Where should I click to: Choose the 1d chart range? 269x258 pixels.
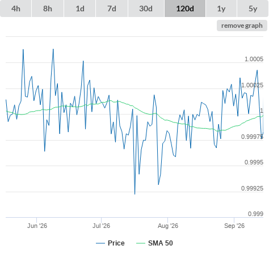coord(80,9)
